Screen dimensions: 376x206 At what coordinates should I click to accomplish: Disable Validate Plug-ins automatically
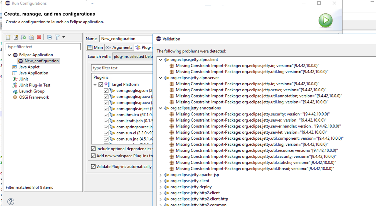pos(94,167)
